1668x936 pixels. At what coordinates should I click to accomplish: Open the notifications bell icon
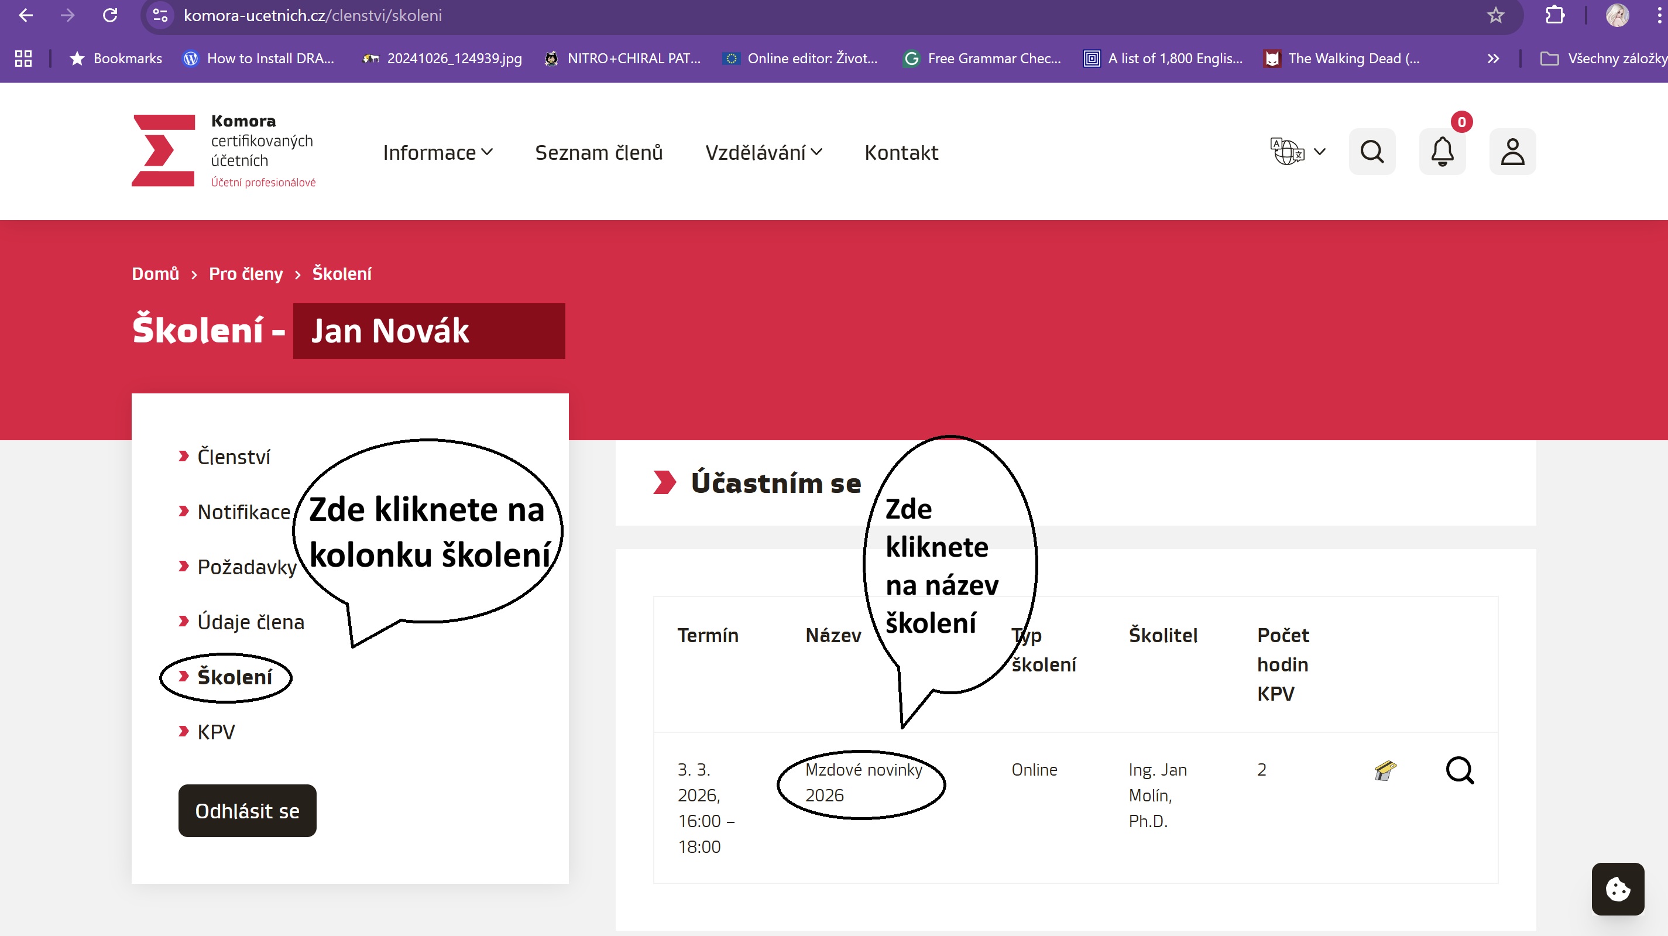tap(1442, 152)
